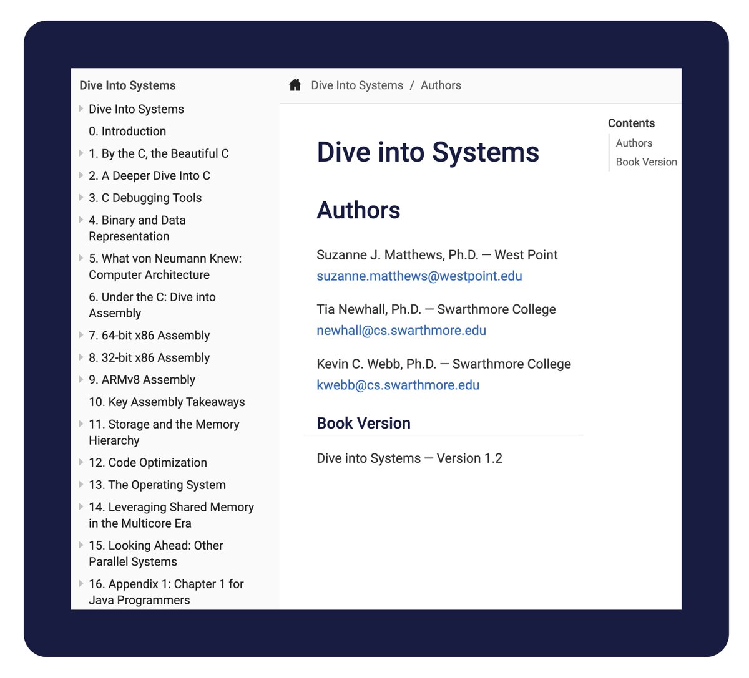Viewport: 749px width, 678px height.
Task: Expand chapter 3 C Debugging Tools arrow
Action: (81, 197)
